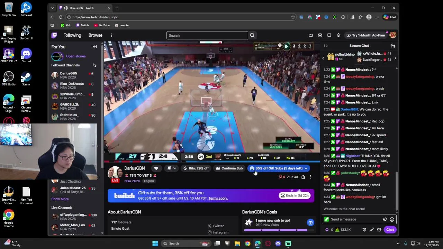Screen dimensions: 443x249
Task: Collapse the Stream Chat panel
Action: pos(326,46)
